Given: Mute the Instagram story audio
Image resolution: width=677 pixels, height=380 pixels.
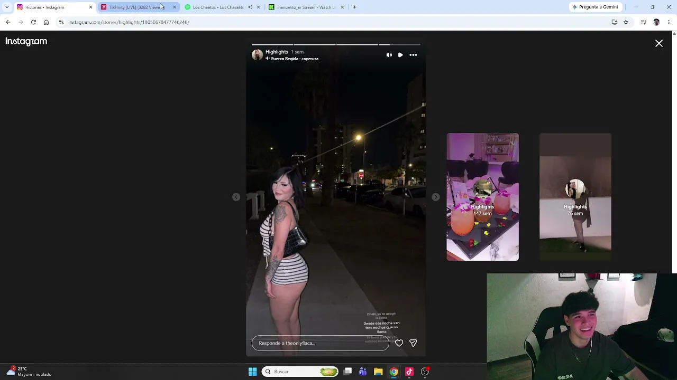Looking at the screenshot, I should (x=389, y=55).
